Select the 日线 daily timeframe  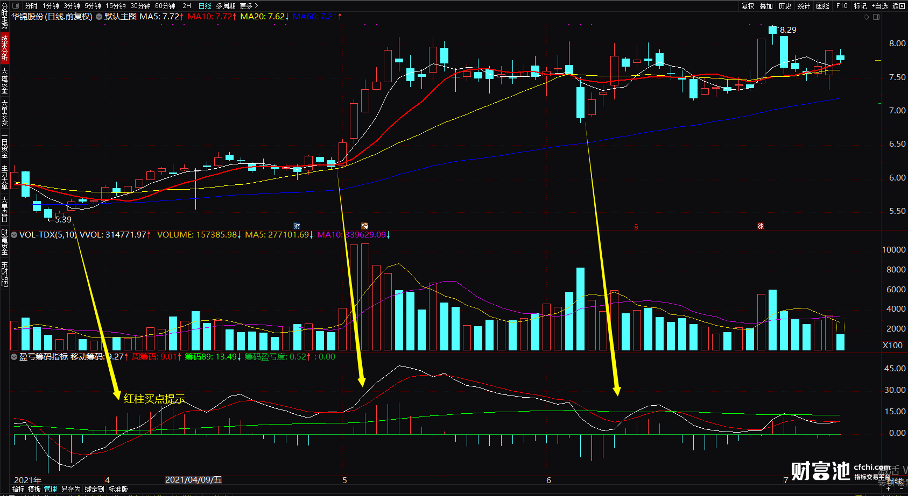pyautogui.click(x=205, y=6)
